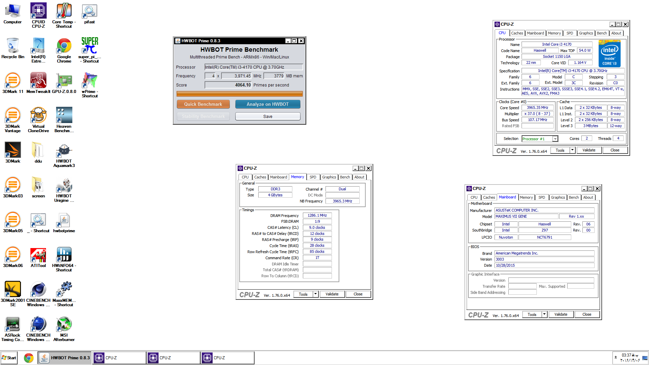Open pifast desktop icon

pos(89,14)
